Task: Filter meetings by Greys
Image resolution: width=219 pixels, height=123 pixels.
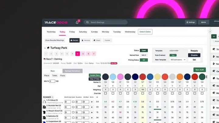Action: (97, 40)
